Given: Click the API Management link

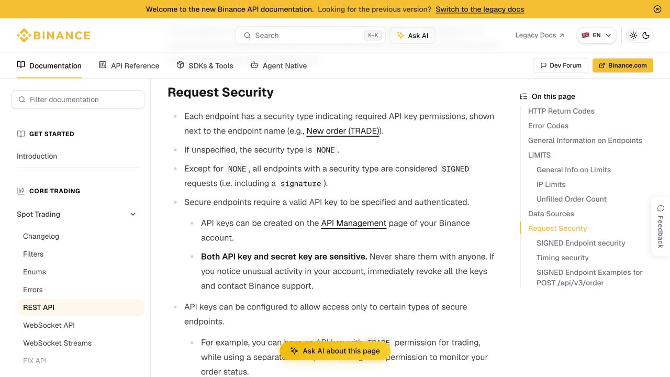Looking at the screenshot, I should (354, 223).
